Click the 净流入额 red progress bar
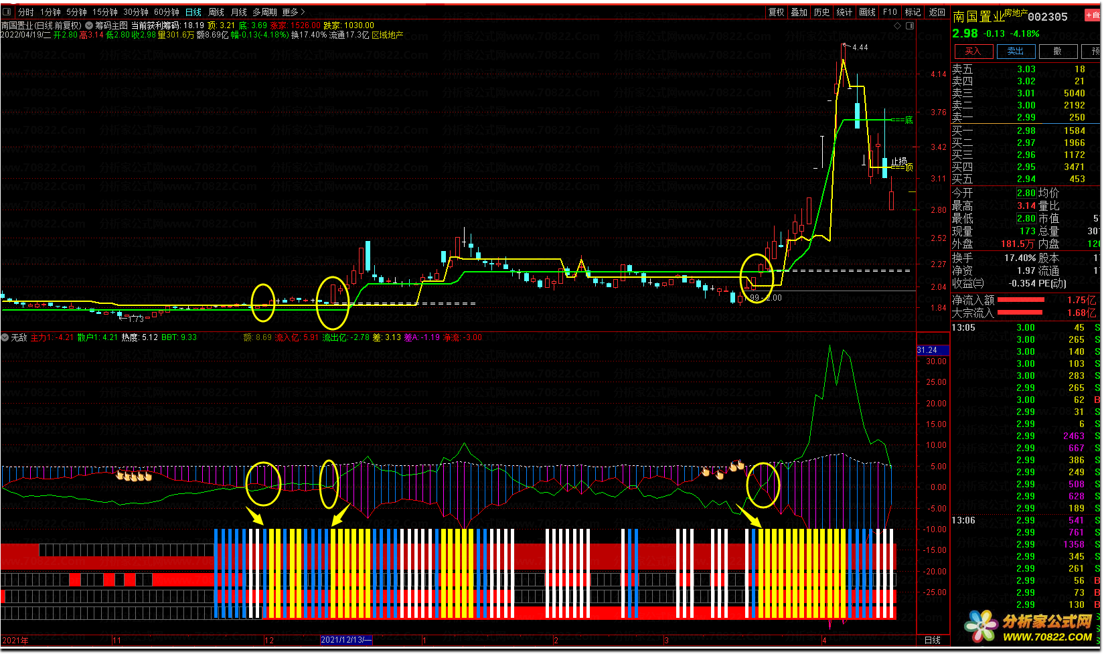 point(1021,300)
